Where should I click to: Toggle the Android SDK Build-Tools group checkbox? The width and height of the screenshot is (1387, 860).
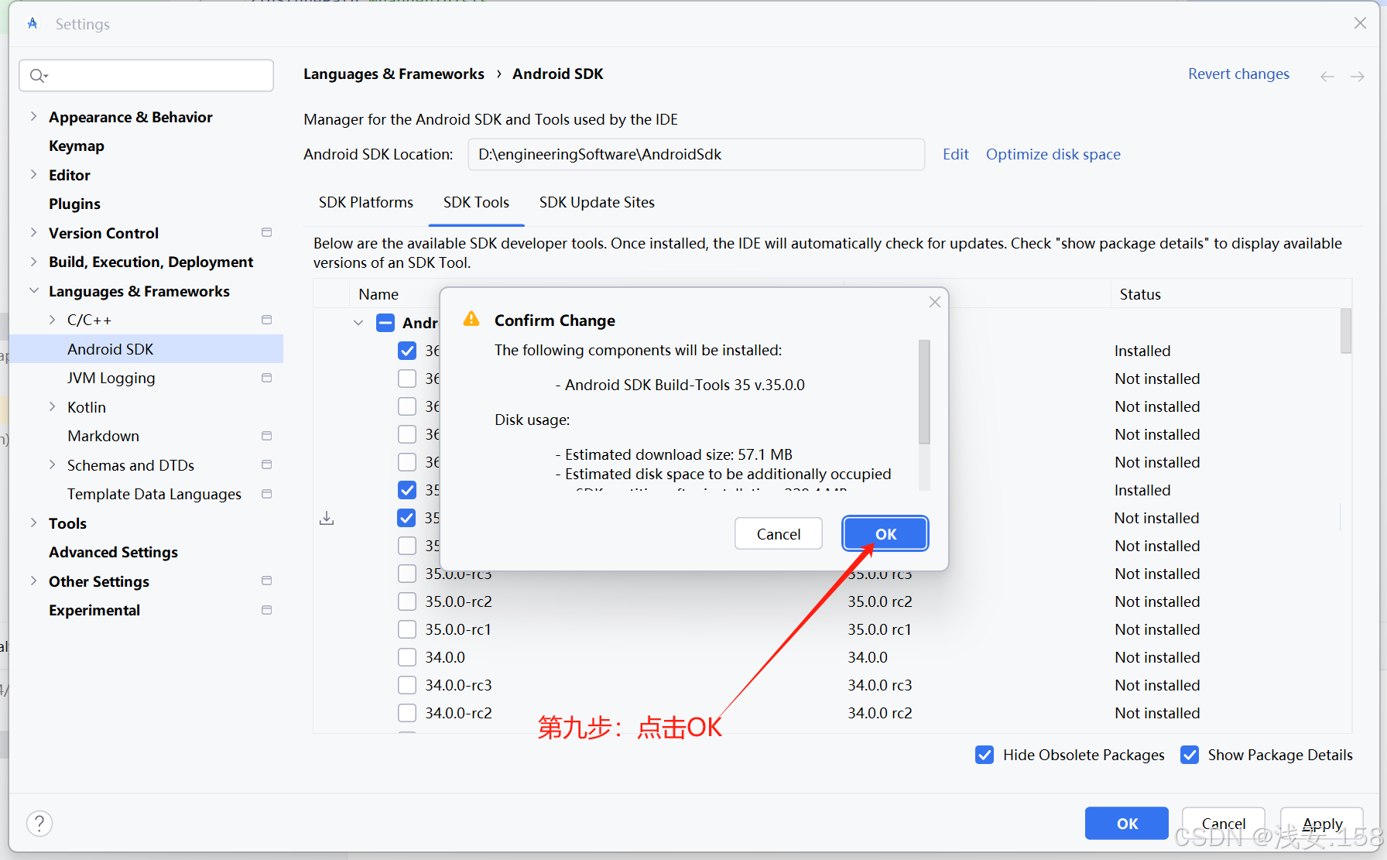(385, 323)
